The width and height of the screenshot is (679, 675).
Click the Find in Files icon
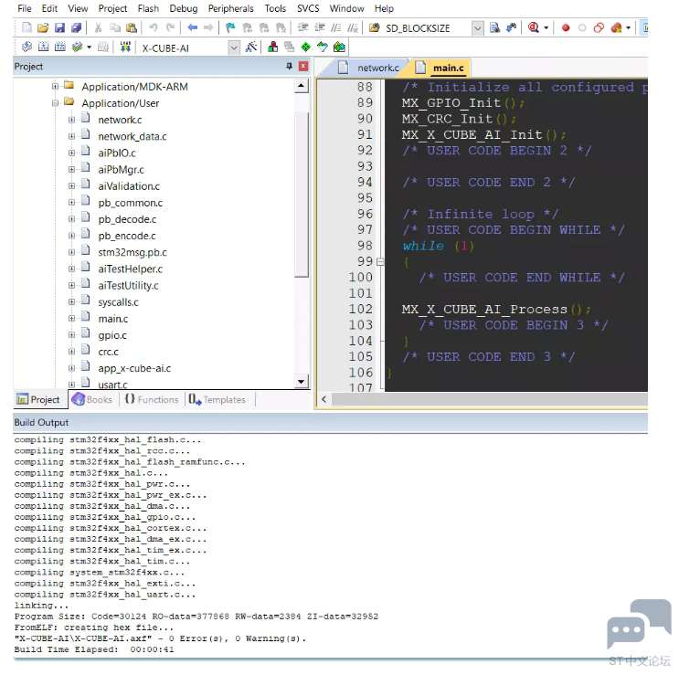494,28
